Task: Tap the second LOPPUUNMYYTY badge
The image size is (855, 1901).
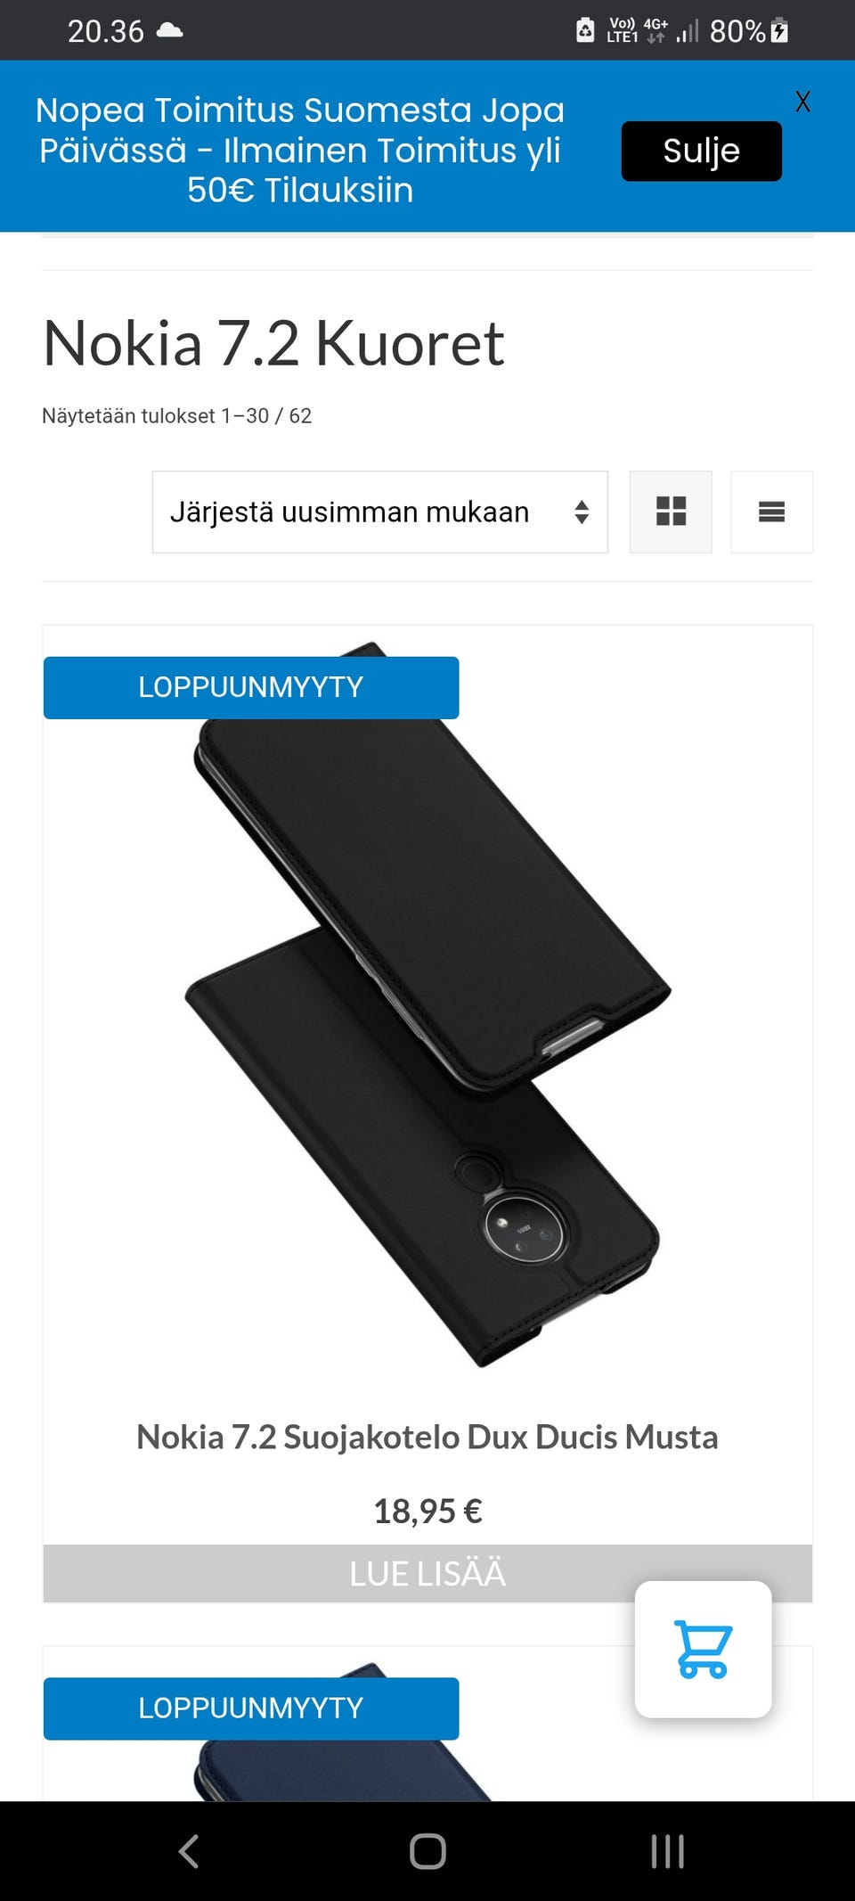Action: tap(251, 1708)
